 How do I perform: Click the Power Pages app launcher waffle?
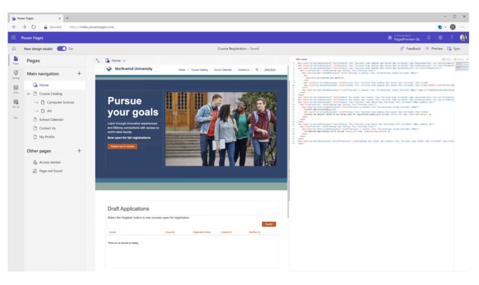pos(14,38)
